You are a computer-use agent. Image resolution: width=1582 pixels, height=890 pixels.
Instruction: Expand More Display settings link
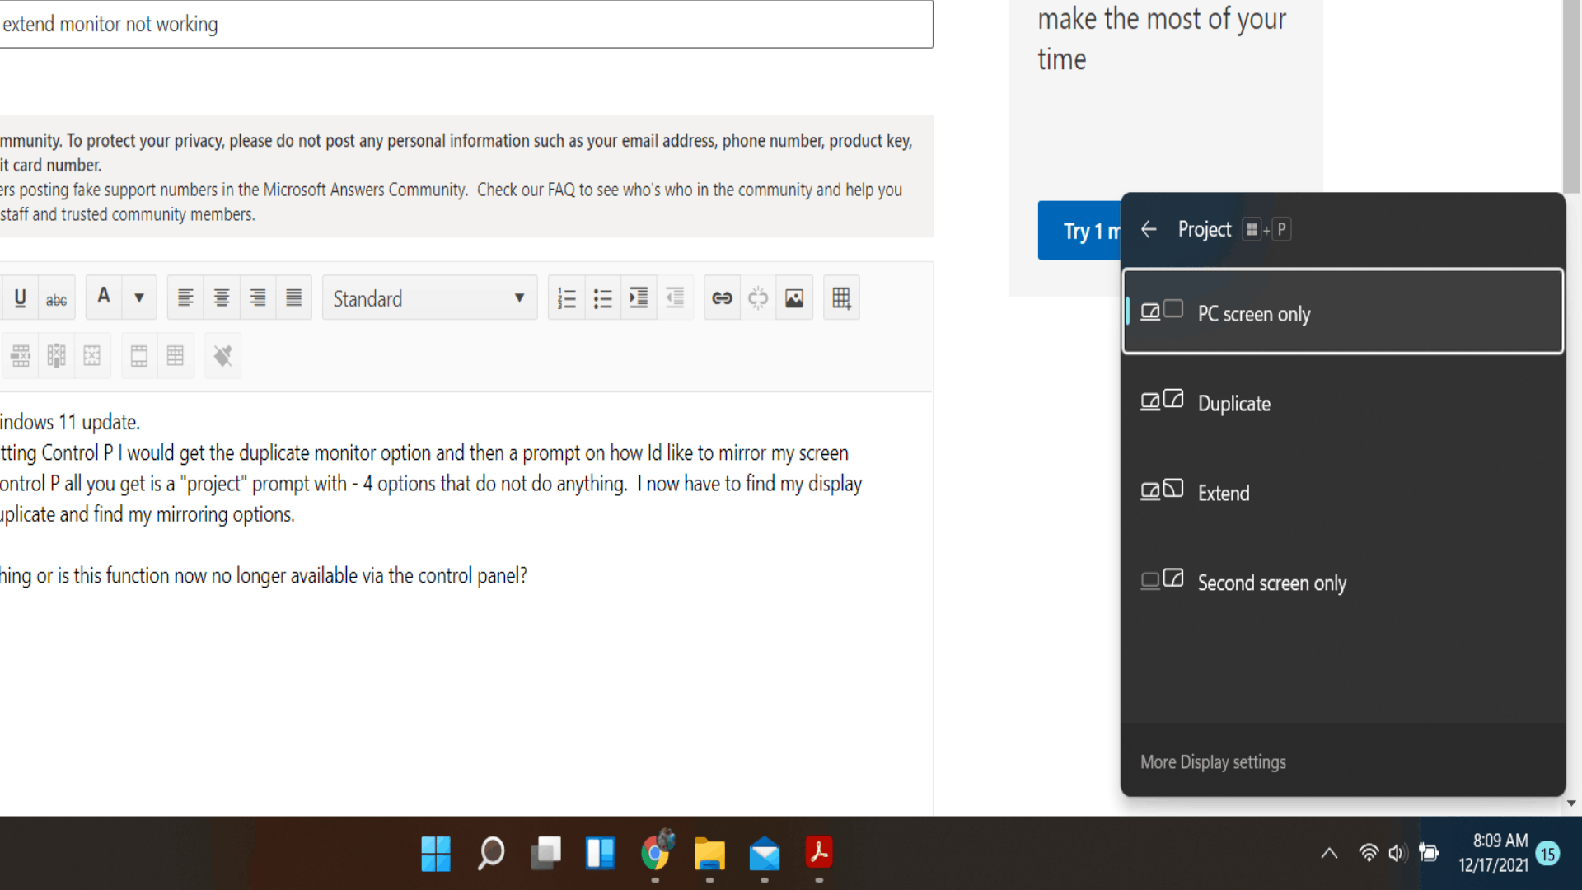pos(1213,761)
